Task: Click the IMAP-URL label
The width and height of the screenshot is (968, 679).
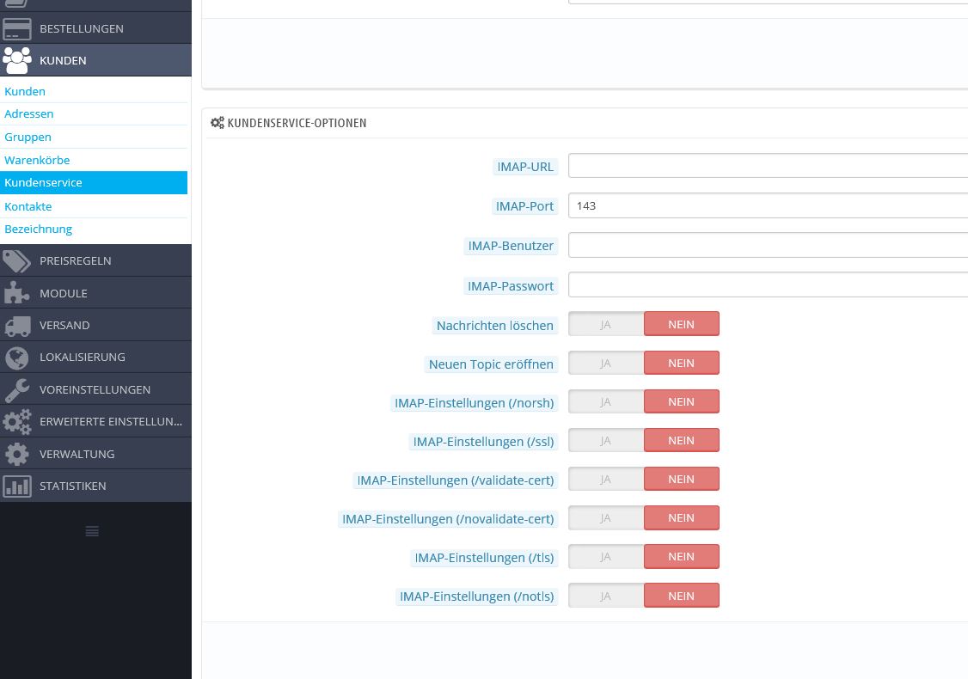Action: [x=525, y=167]
